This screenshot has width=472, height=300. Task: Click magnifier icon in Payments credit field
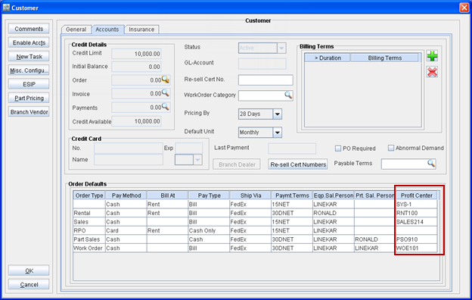(x=166, y=107)
